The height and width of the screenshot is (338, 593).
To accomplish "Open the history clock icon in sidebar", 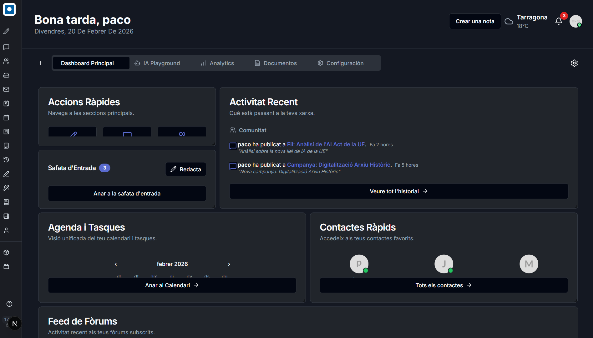I will [6, 160].
